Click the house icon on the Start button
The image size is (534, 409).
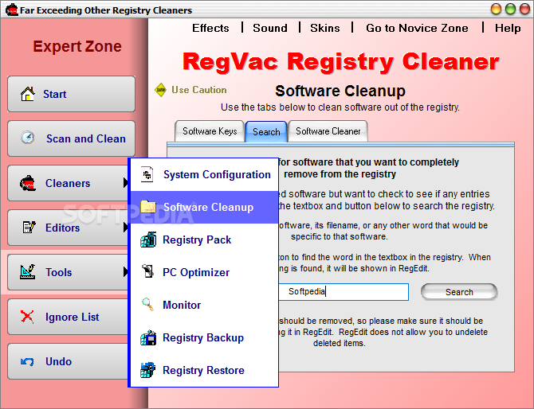pos(28,94)
